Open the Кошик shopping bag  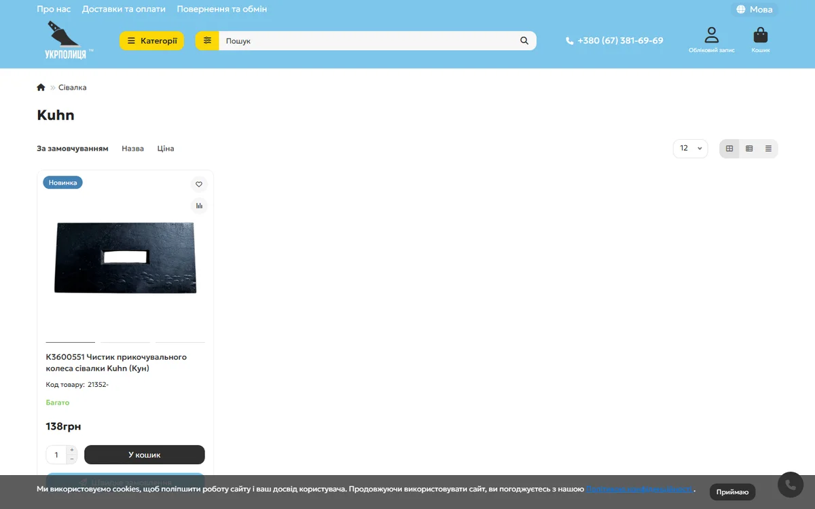[761, 40]
